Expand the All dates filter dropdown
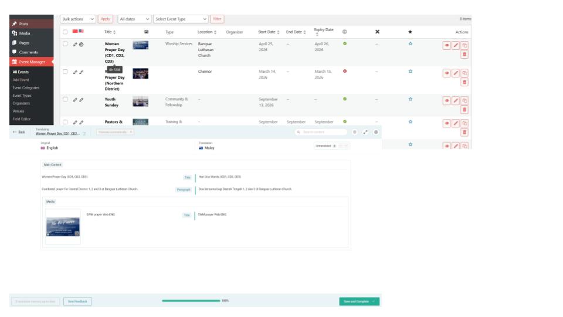 pyautogui.click(x=134, y=19)
